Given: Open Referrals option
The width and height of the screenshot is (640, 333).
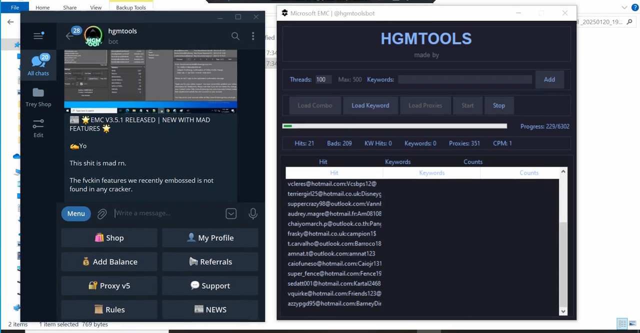Looking at the screenshot, I should (x=210, y=262).
